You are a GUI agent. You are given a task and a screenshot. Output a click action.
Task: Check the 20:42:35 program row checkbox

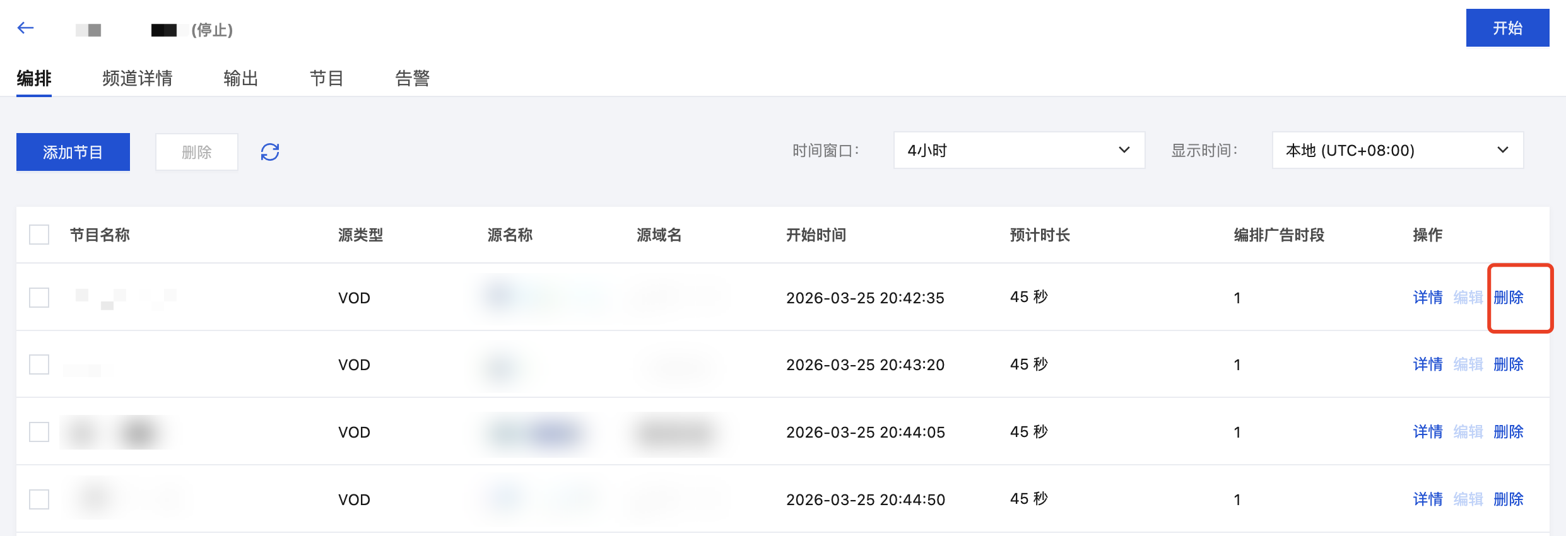click(x=39, y=298)
